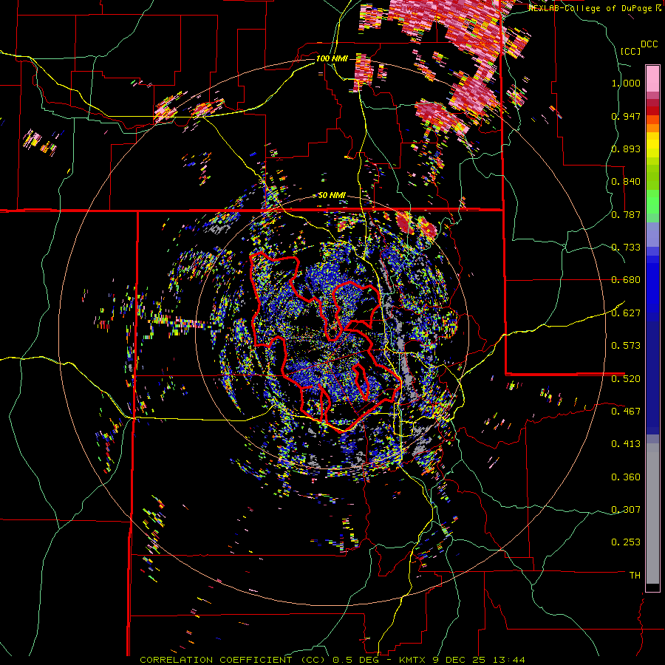Image resolution: width=665 pixels, height=665 pixels.
Task: Click the '[CC]' legend header
Action: 630,51
